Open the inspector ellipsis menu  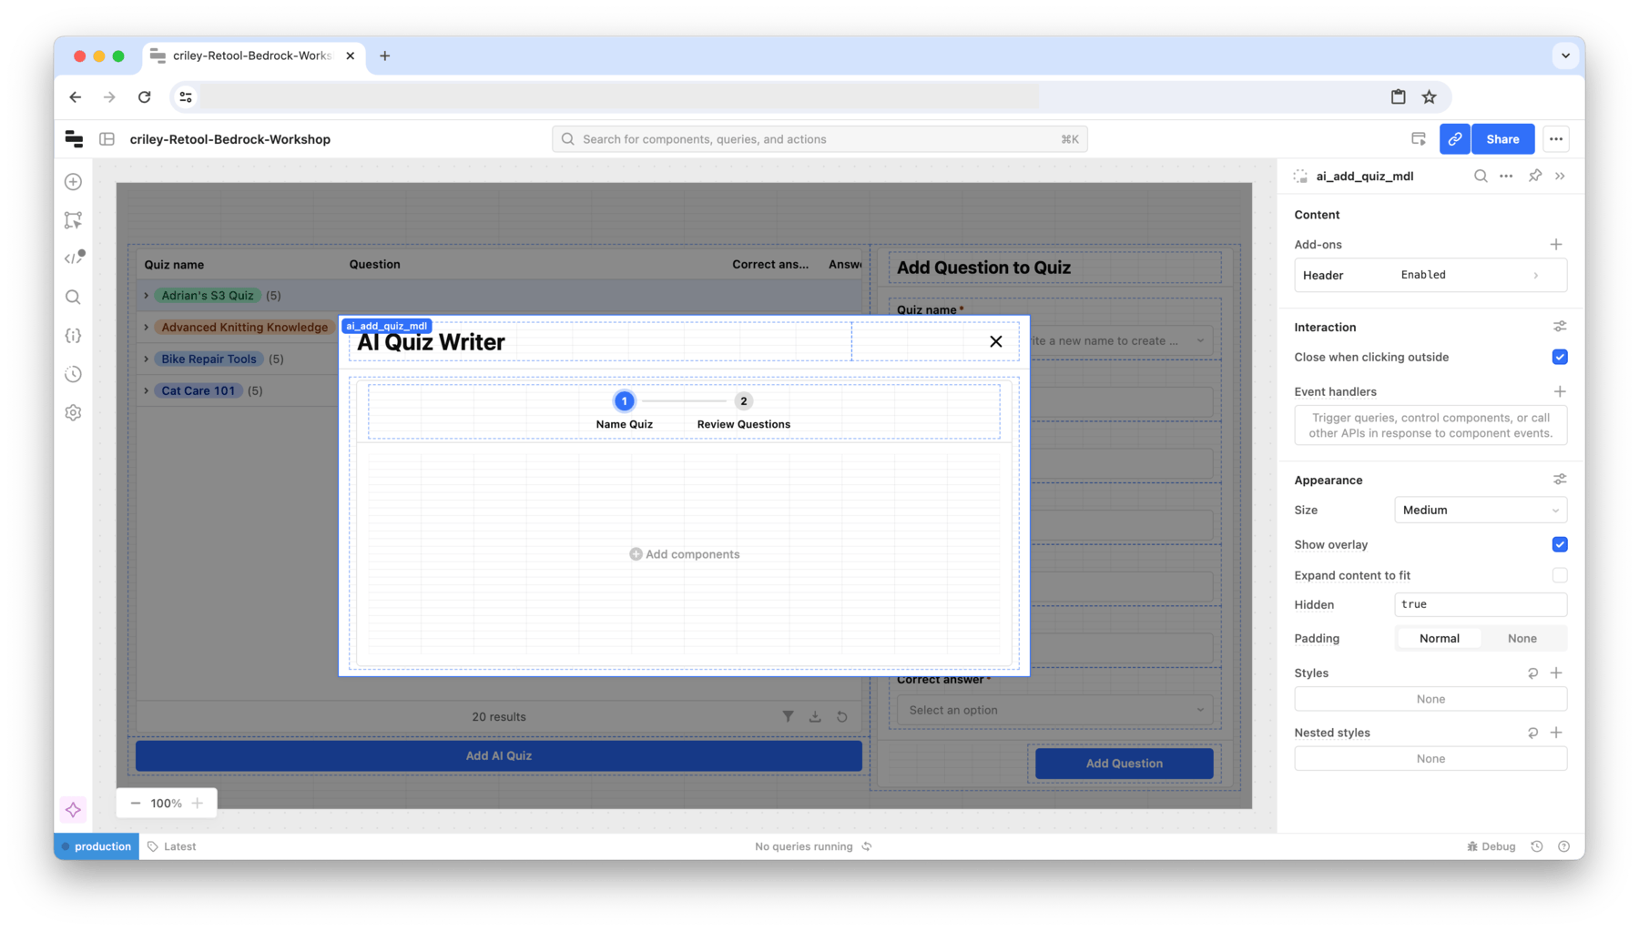tap(1506, 177)
